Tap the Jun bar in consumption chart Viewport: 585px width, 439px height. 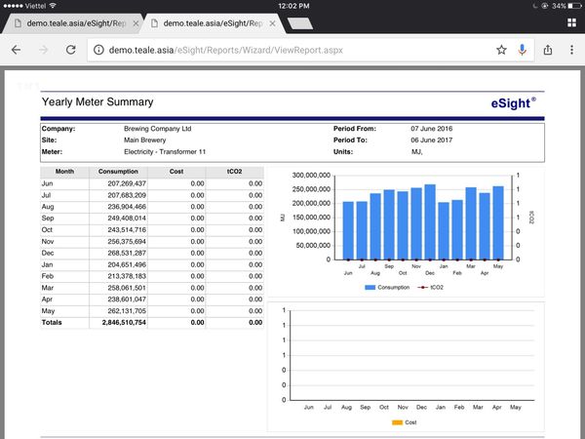(x=348, y=230)
